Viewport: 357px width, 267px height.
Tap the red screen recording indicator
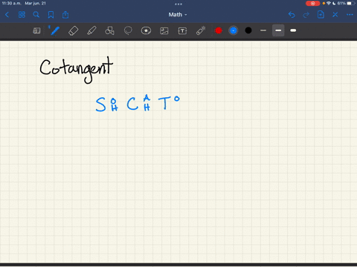[312, 4]
